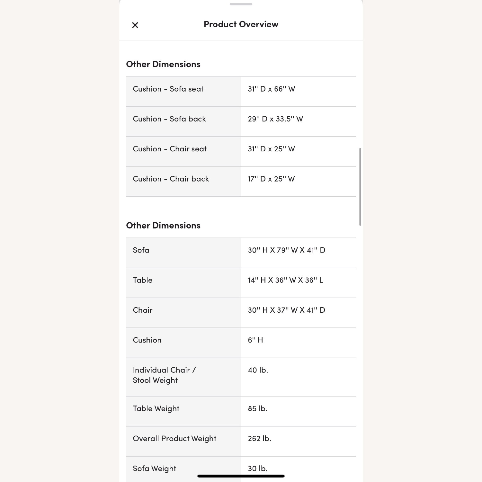Click the Chair dimensions value

pyautogui.click(x=286, y=310)
